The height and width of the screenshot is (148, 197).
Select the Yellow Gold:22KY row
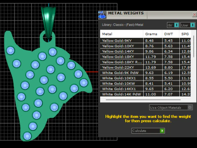(145, 67)
